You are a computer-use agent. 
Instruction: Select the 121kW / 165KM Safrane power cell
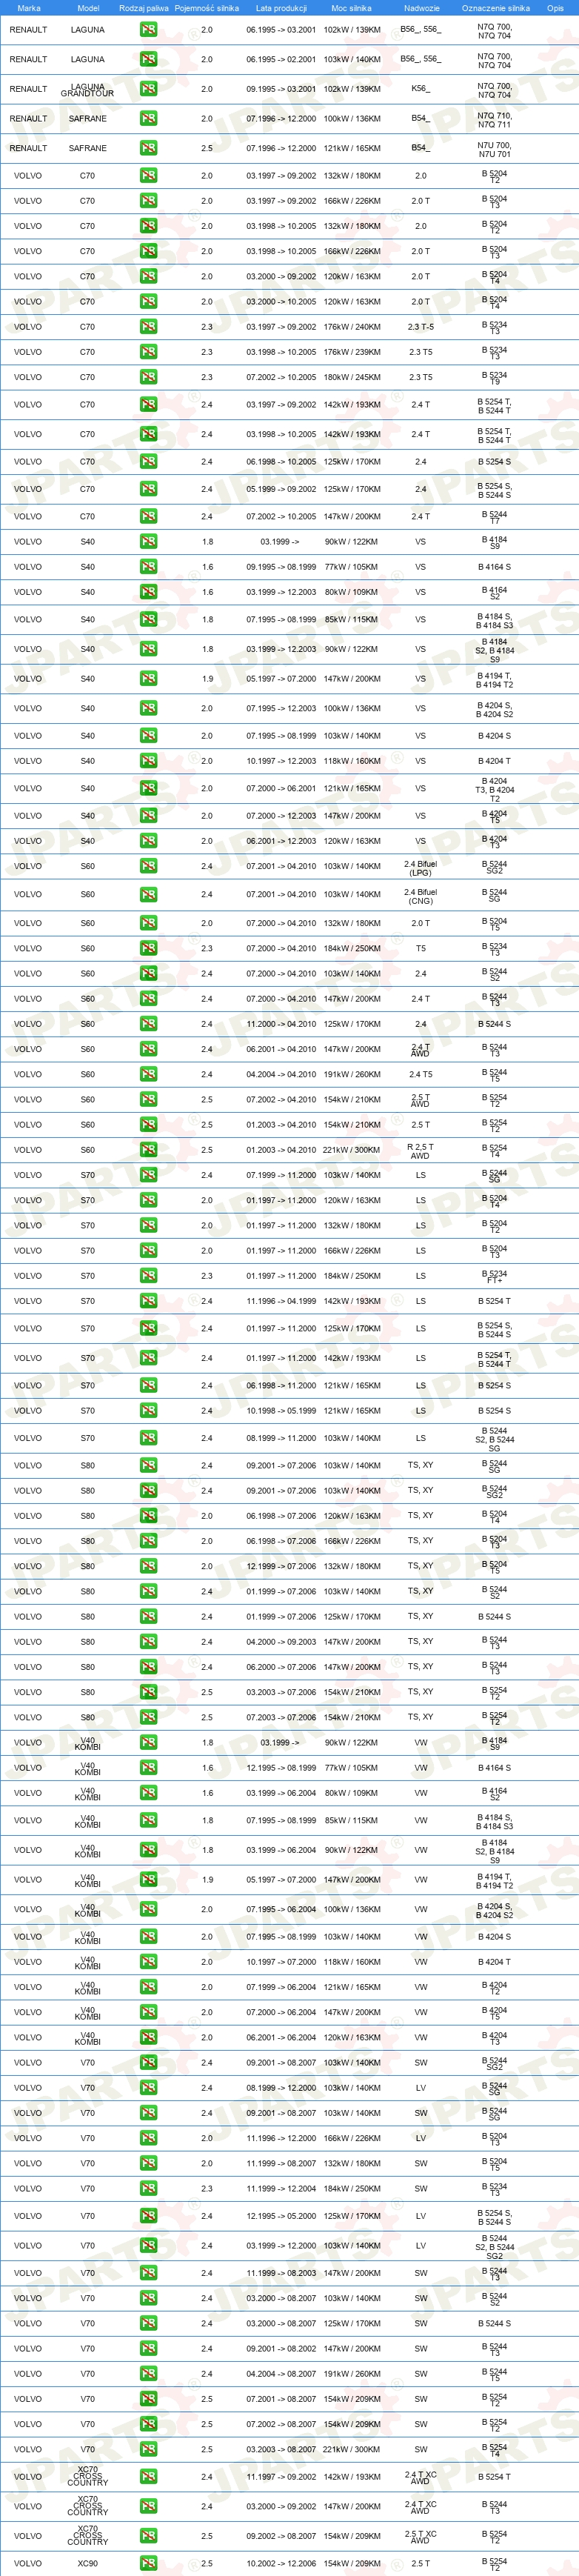pos(352,148)
